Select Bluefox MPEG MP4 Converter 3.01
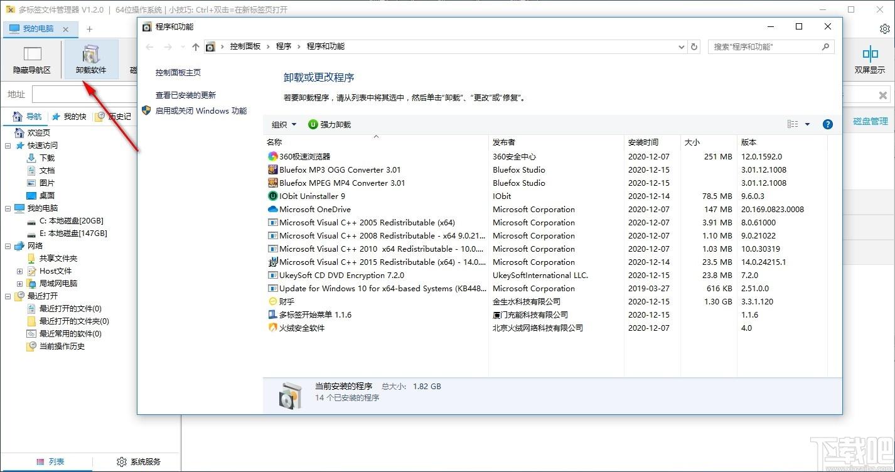 (x=546, y=183)
